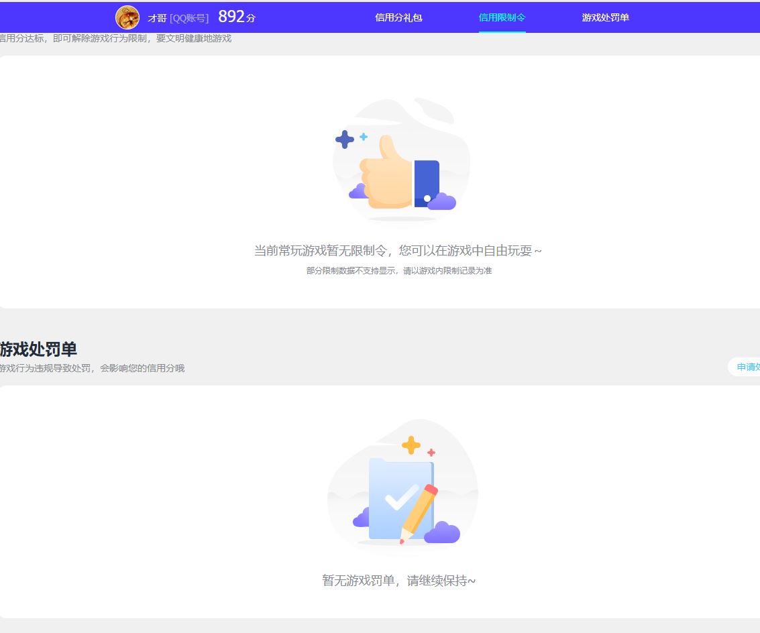Click the 部分限制数据不支持显示 note
Viewport: 760px width, 633px height.
point(398,271)
